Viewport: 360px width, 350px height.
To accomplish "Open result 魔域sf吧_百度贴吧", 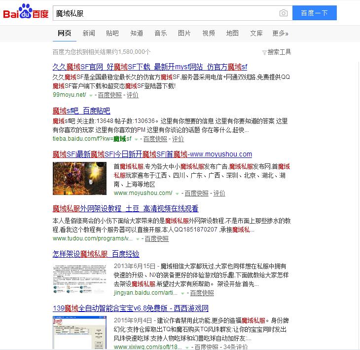I will (81, 111).
